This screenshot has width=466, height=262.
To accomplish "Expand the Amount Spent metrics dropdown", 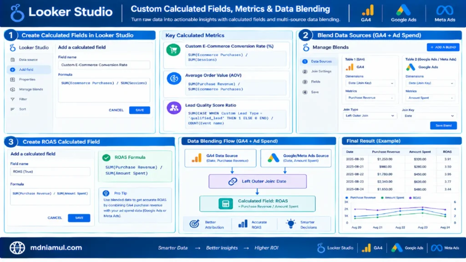I will point(430,98).
